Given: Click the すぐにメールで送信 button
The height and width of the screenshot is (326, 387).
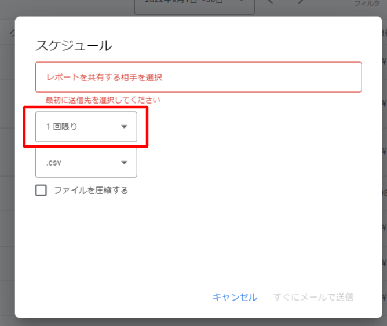Looking at the screenshot, I should tap(313, 297).
